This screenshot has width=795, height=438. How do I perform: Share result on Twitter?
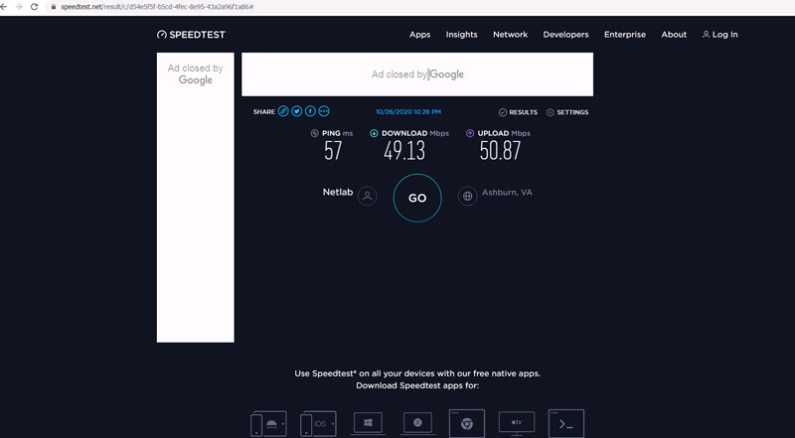click(x=296, y=111)
